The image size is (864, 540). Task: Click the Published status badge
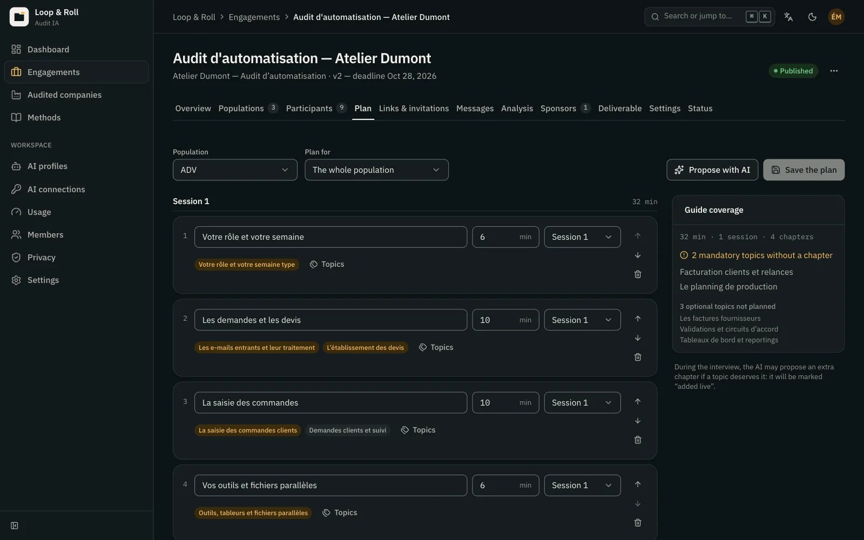(x=793, y=71)
